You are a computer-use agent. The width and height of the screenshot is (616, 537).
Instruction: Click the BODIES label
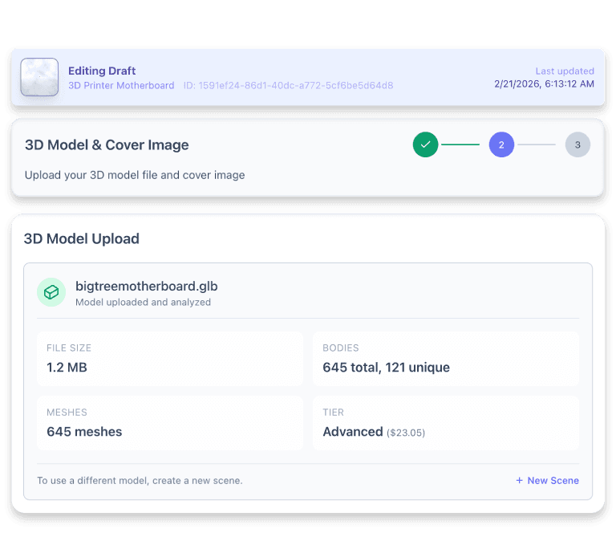[x=341, y=348]
